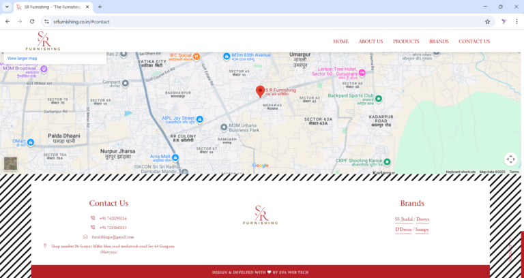Click the shop address text in footer

tap(113, 249)
